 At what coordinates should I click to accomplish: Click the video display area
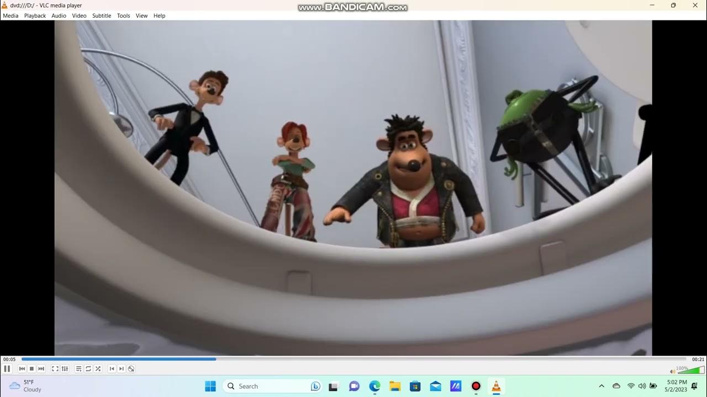(353, 188)
